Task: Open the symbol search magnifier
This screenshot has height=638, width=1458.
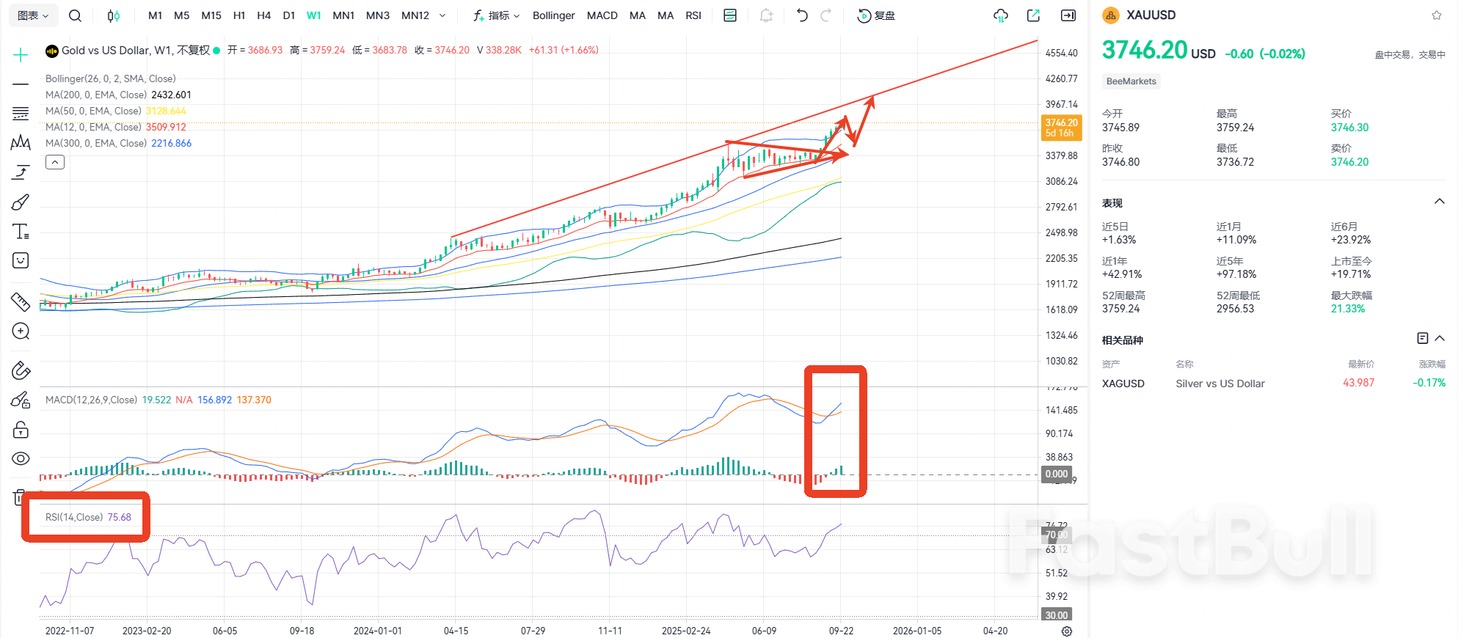Action: point(75,15)
